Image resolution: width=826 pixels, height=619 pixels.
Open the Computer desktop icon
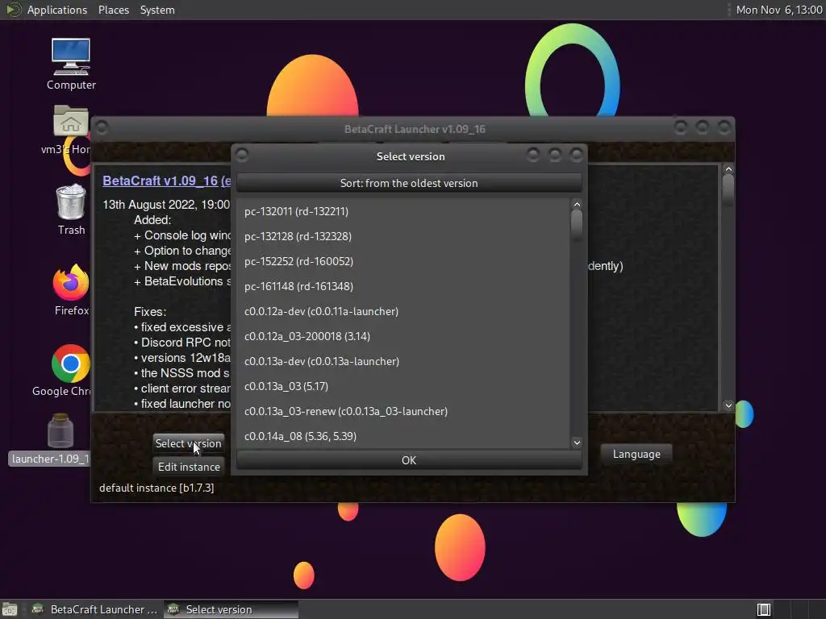click(71, 64)
